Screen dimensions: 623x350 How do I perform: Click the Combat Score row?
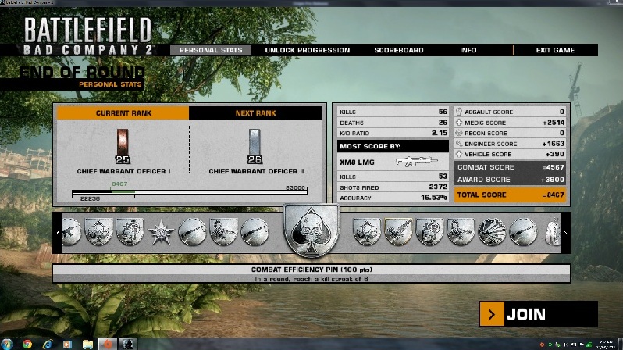(510, 167)
